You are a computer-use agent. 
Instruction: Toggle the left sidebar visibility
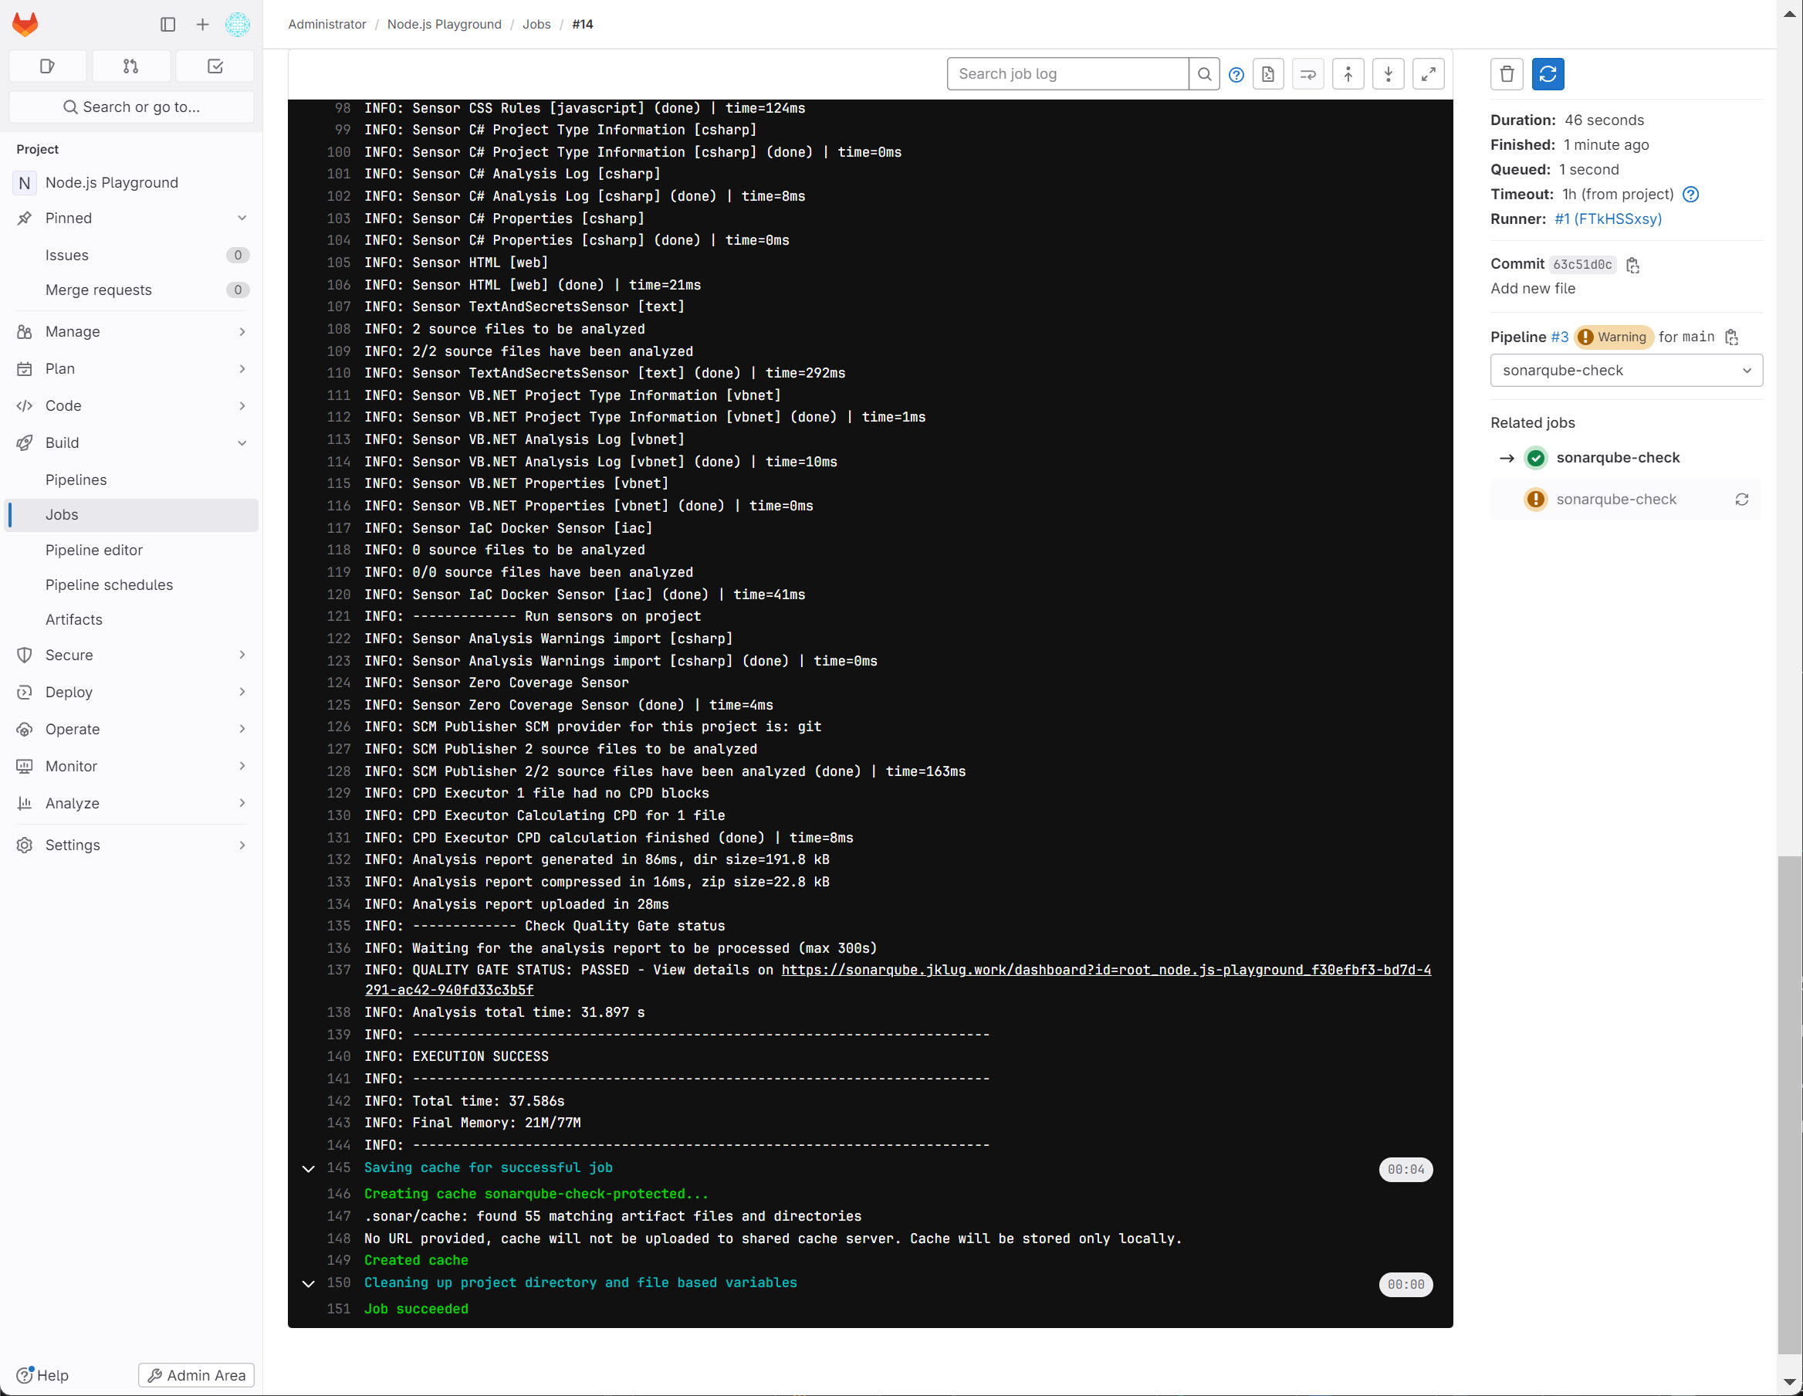click(x=167, y=25)
